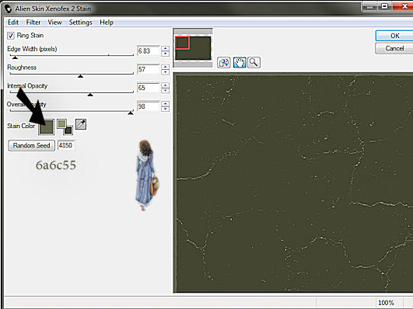Select the hand pan tool
Viewport: 413px width, 309px height.
tap(240, 63)
